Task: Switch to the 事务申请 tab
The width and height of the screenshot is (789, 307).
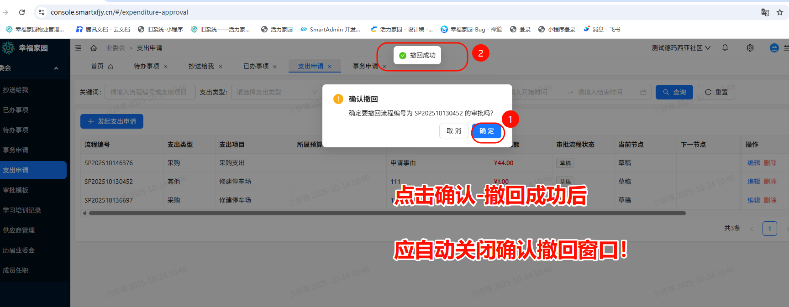Action: point(365,66)
